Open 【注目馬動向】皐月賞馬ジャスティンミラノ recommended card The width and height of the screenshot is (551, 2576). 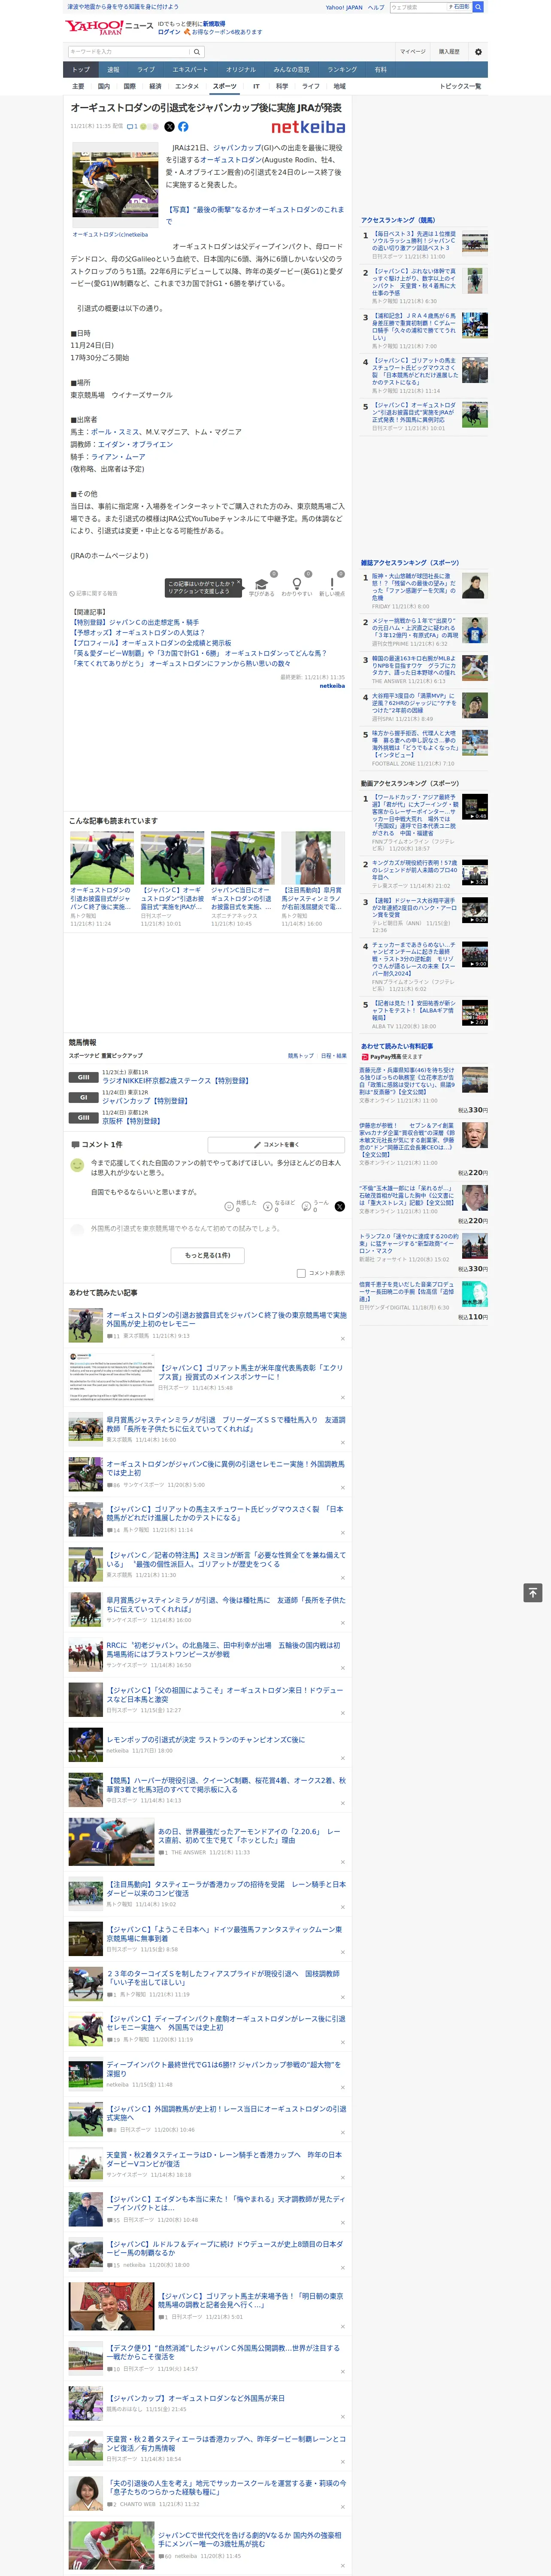313,879
